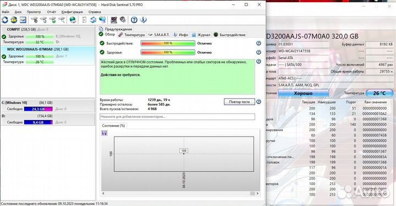
Task: Click the Raw-значения column header
Action: click(375, 102)
